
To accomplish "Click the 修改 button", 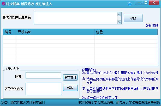I will coord(70,88).
